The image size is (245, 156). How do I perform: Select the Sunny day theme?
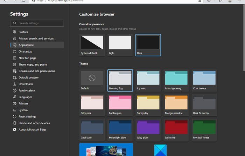pos(148,105)
